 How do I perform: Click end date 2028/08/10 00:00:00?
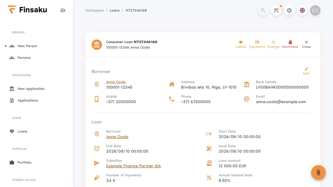pyautogui.click(x=127, y=151)
